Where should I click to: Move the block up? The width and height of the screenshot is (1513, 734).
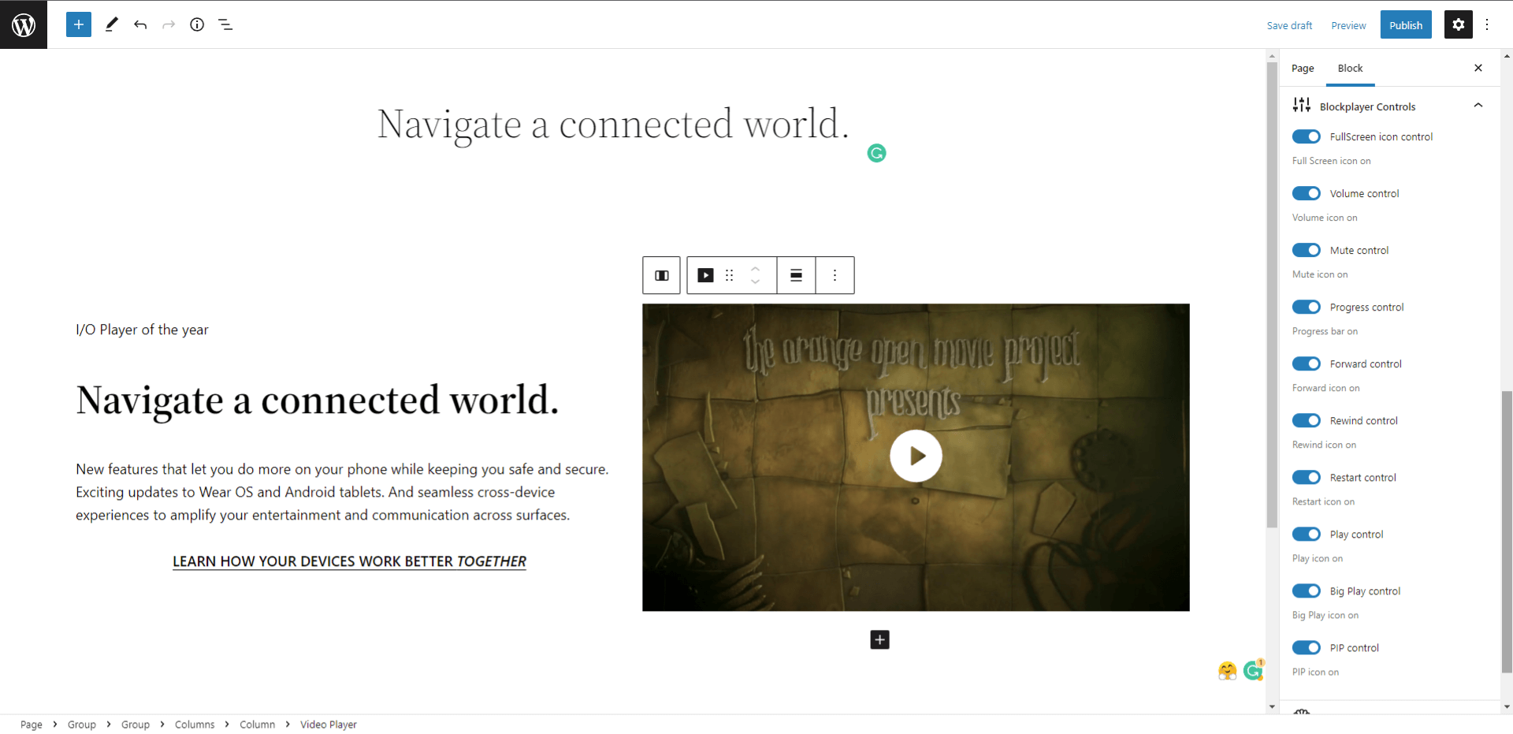coord(755,269)
